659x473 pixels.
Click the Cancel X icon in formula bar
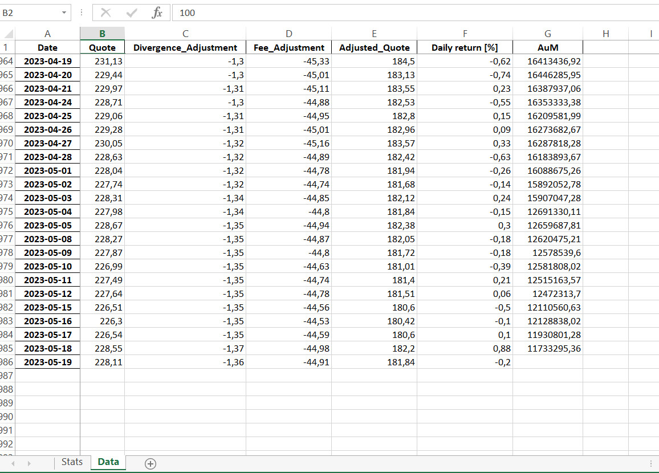coord(105,13)
